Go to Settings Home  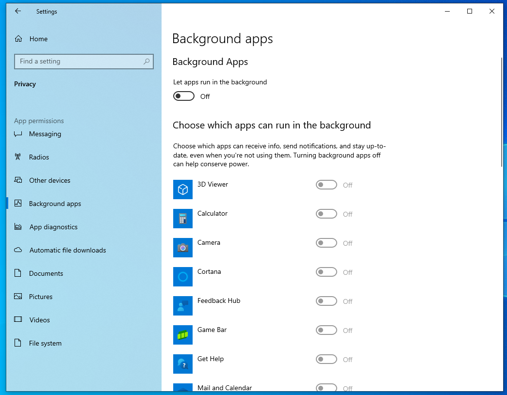[x=84, y=39]
